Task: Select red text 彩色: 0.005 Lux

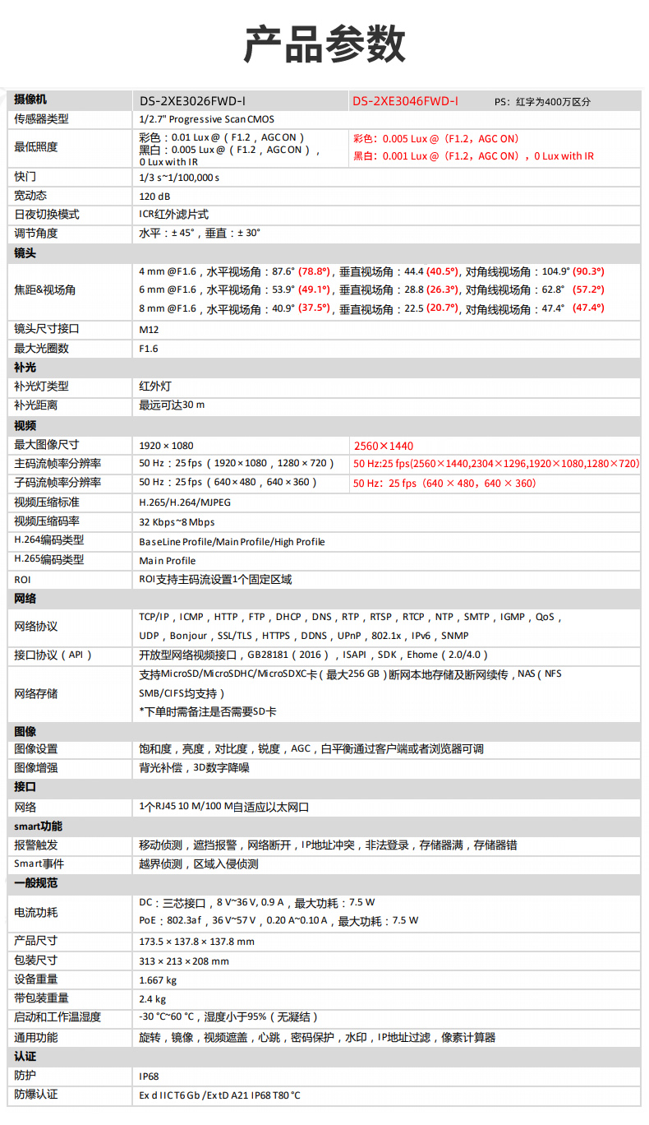Action: [436, 139]
